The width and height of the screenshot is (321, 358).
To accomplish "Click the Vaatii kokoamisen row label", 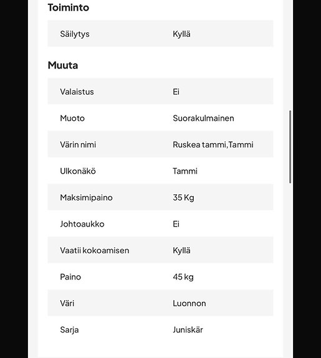I will 94,250.
